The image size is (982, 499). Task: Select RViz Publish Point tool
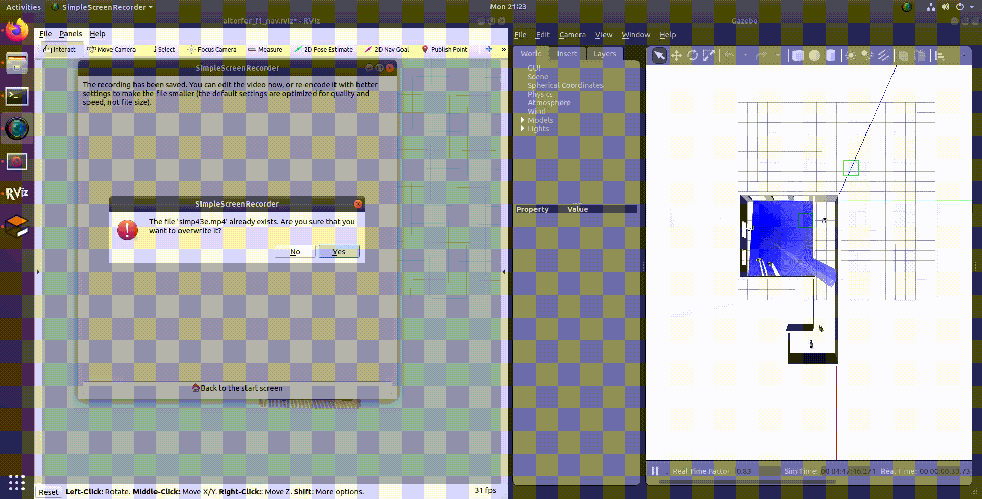point(444,49)
